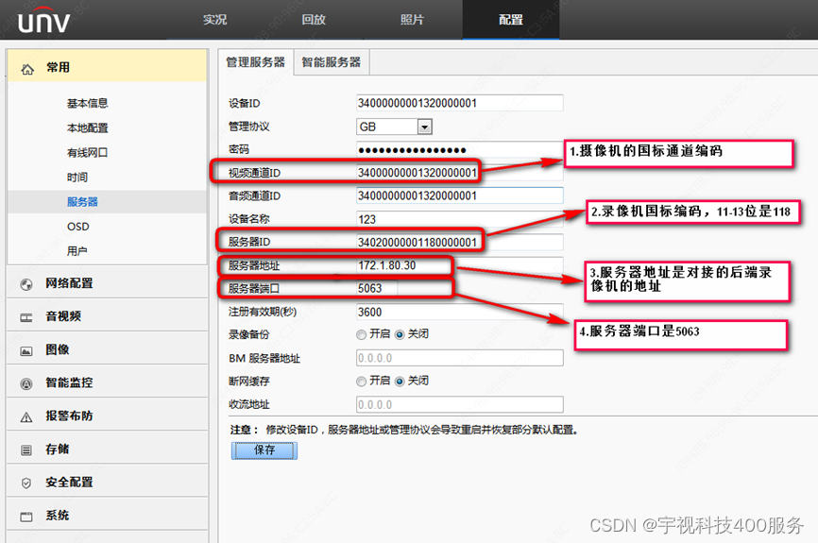The height and width of the screenshot is (543, 818).
Task: Expand the 存储 section
Action: coord(107,450)
